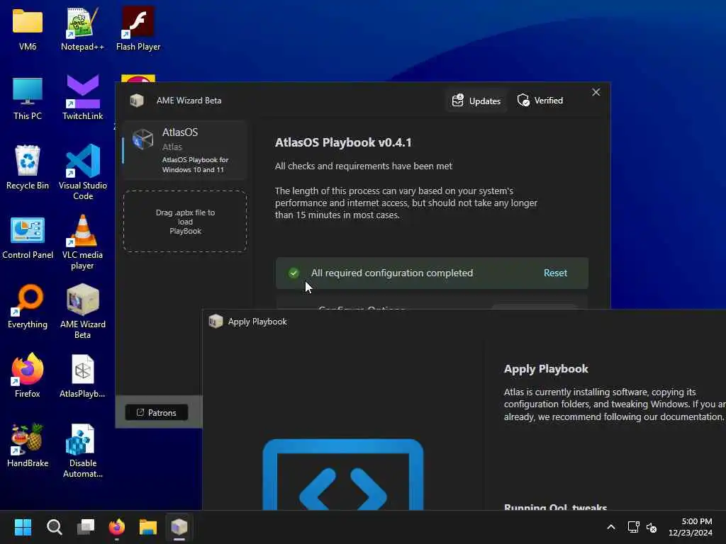Screen dimensions: 726x544
Task: Click 'All required configuration completed' text
Action: click(x=391, y=273)
